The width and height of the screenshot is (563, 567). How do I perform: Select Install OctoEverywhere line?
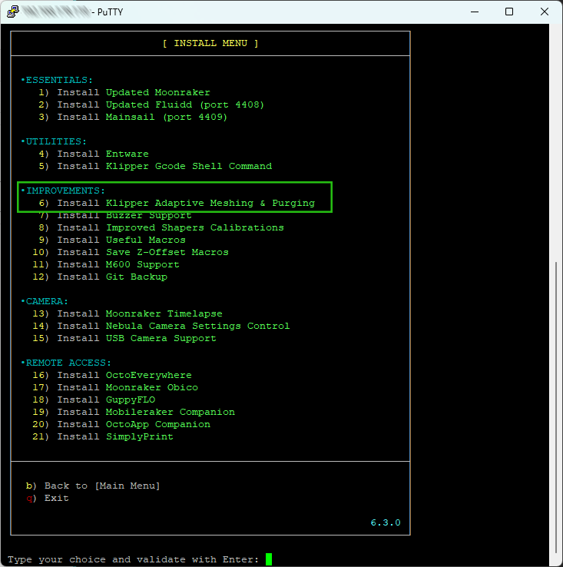coord(112,375)
